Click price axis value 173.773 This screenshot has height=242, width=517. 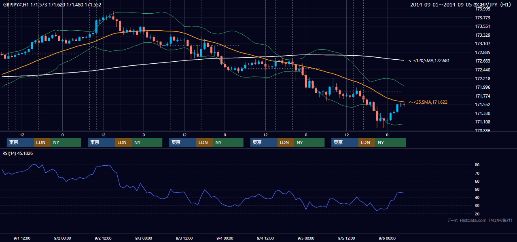[x=483, y=18]
